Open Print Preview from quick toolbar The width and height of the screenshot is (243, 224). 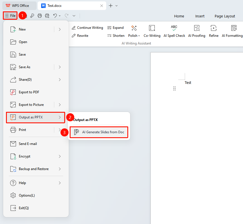pos(47,16)
